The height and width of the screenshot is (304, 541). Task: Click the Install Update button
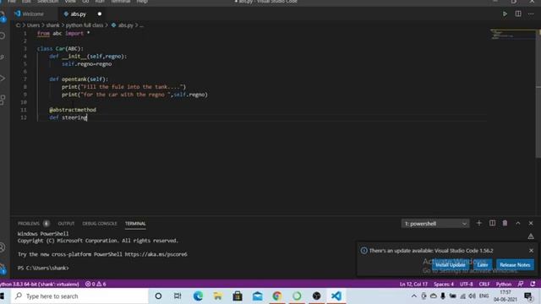click(x=451, y=264)
